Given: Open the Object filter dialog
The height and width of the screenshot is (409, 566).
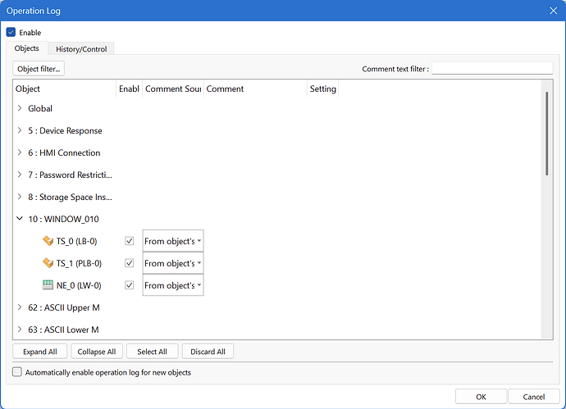Looking at the screenshot, I should coord(39,69).
